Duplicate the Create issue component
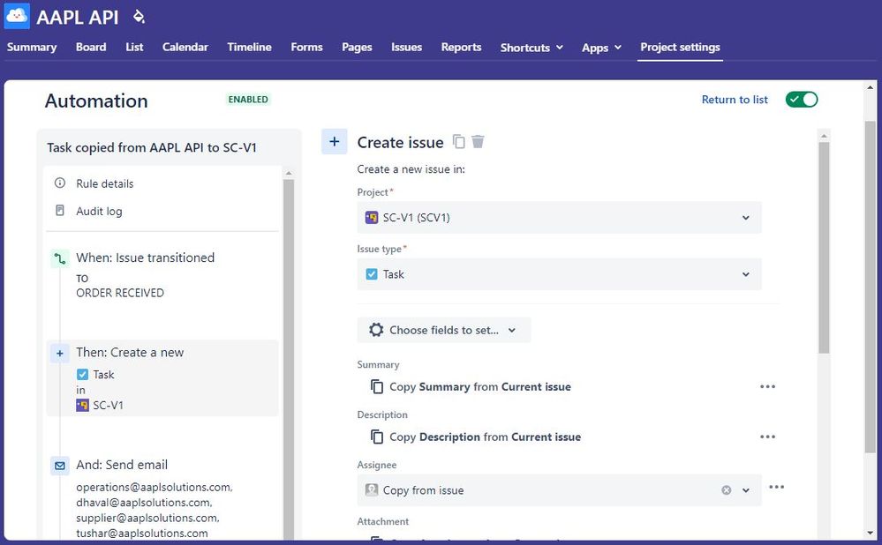Screen dimensions: 882x545 (x=459, y=142)
